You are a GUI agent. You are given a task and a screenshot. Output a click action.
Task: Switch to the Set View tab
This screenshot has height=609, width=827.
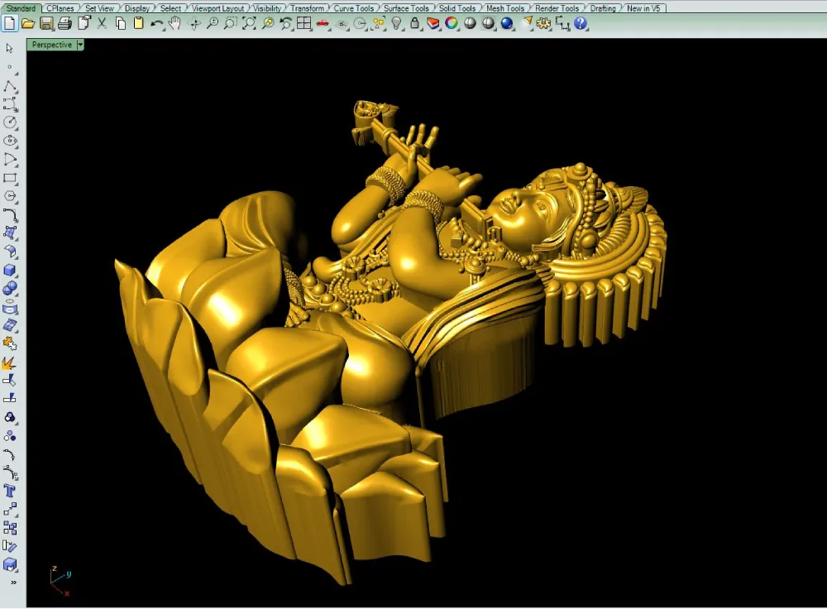[x=99, y=8]
